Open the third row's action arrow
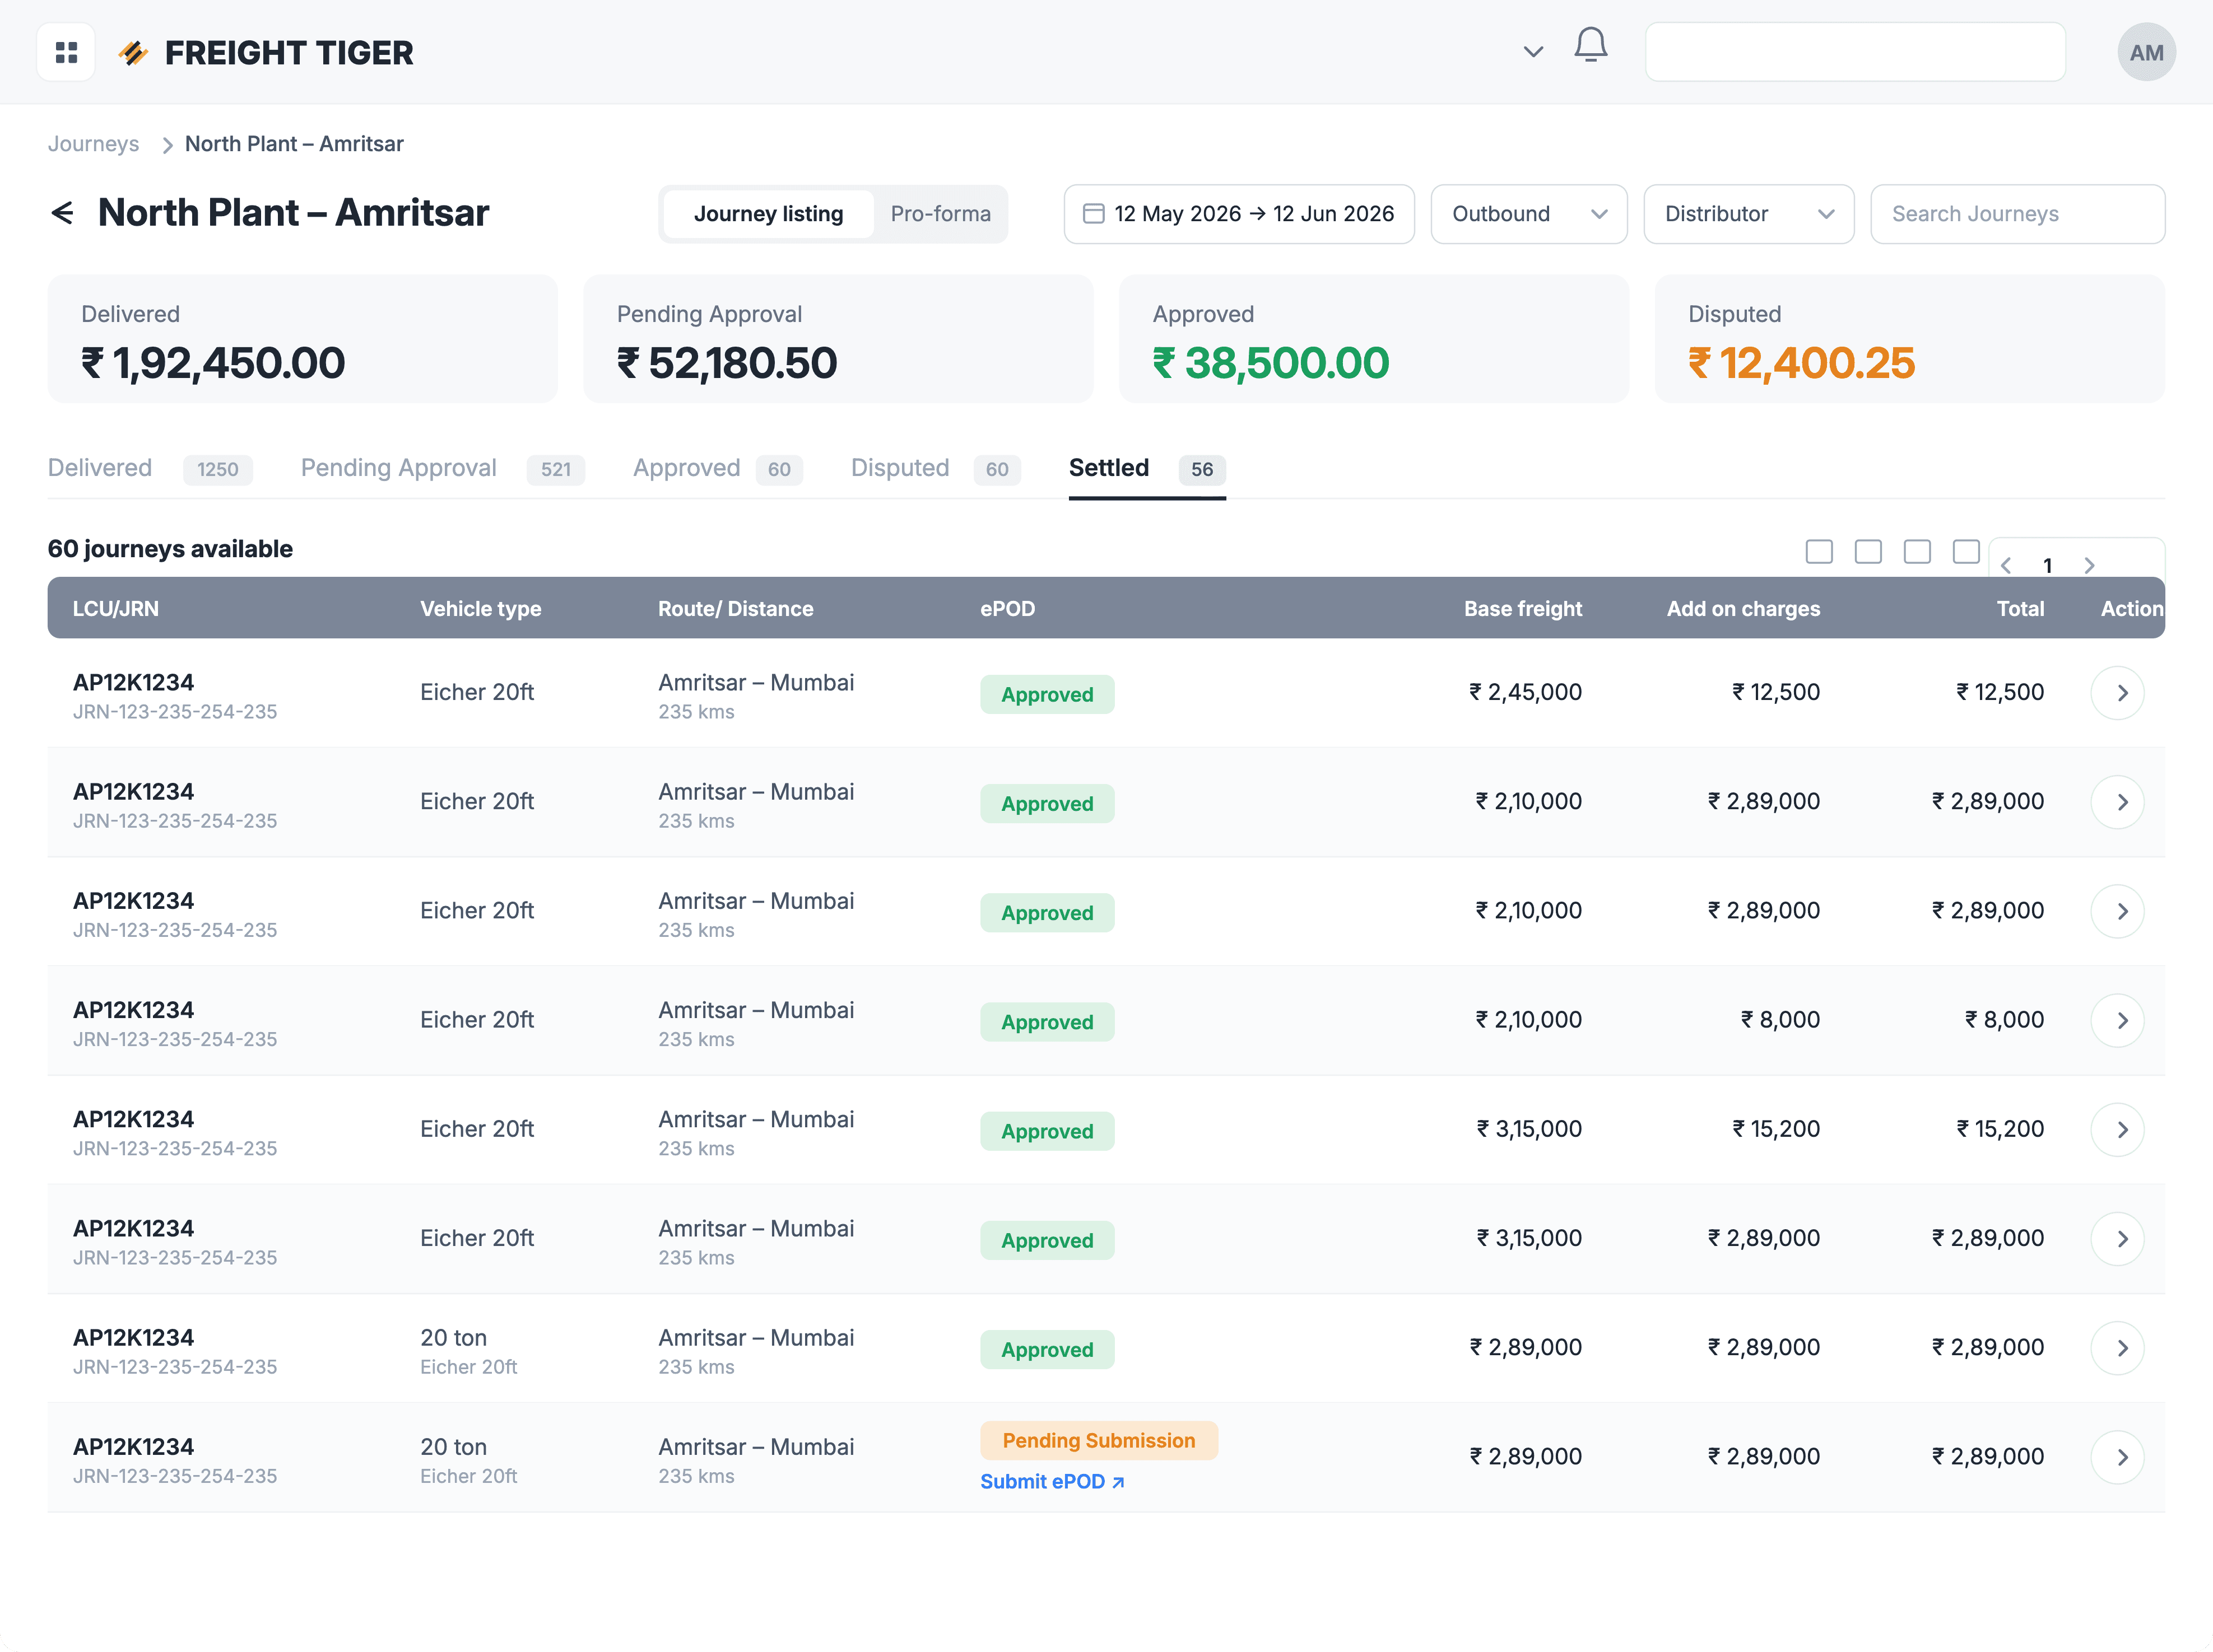The image size is (2213, 1652). coord(2117,911)
